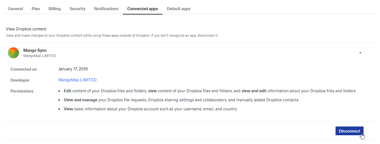Open the blue MangoMap LIMITED developer link
Image resolution: width=380 pixels, height=144 pixels.
tap(77, 80)
